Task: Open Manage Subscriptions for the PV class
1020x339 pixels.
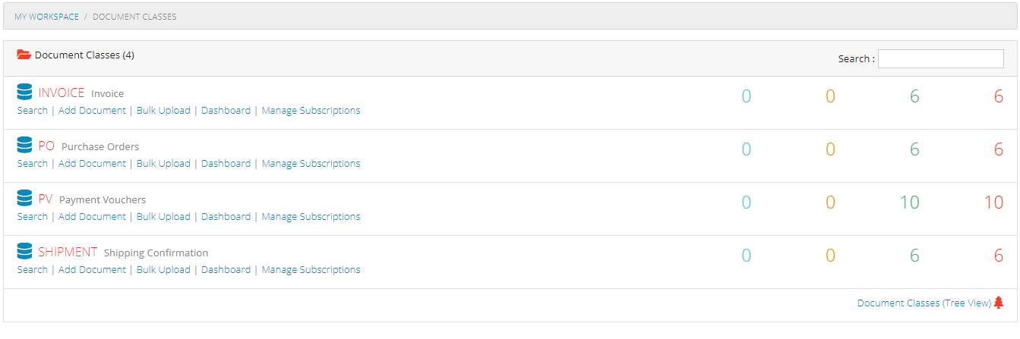Action: pyautogui.click(x=311, y=217)
